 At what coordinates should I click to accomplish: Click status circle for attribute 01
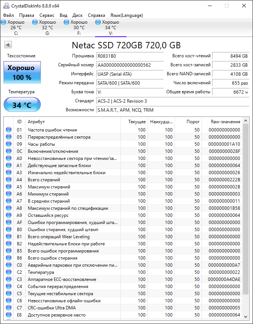[9, 130]
